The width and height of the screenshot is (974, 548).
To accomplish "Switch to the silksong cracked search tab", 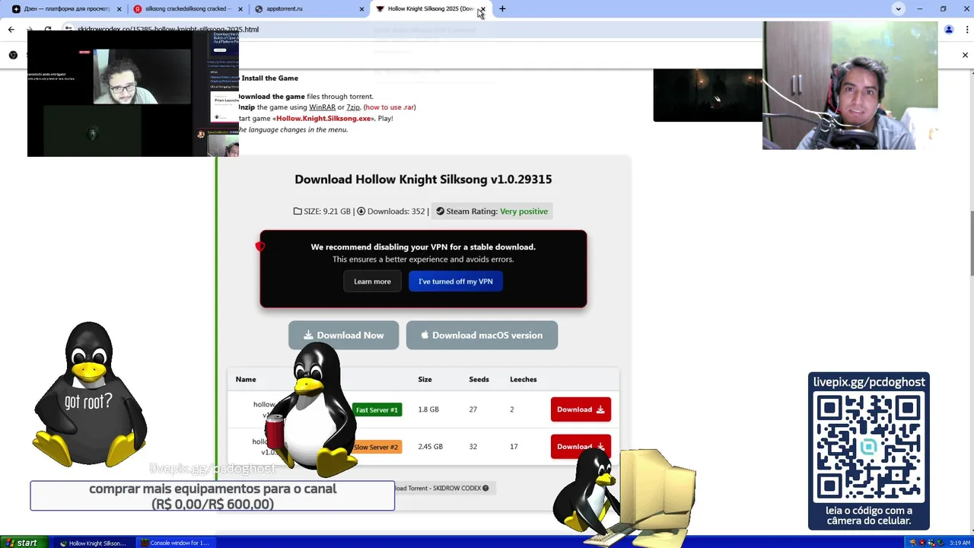I will tap(186, 9).
